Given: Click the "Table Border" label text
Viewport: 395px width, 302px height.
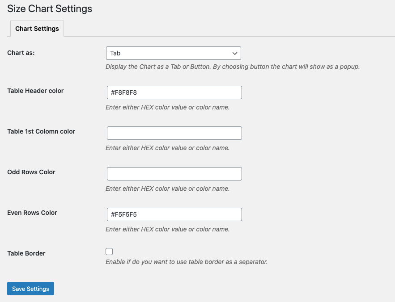Looking at the screenshot, I should point(26,253).
